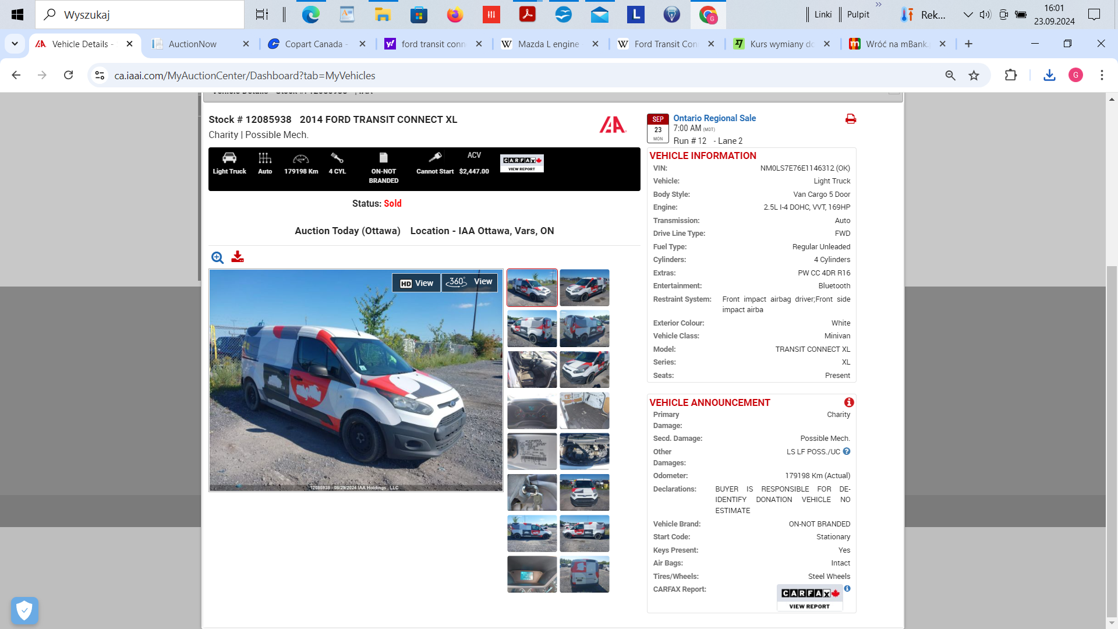1118x629 pixels.
Task: Select the rear cargo doors thumbnail
Action: pos(585,574)
